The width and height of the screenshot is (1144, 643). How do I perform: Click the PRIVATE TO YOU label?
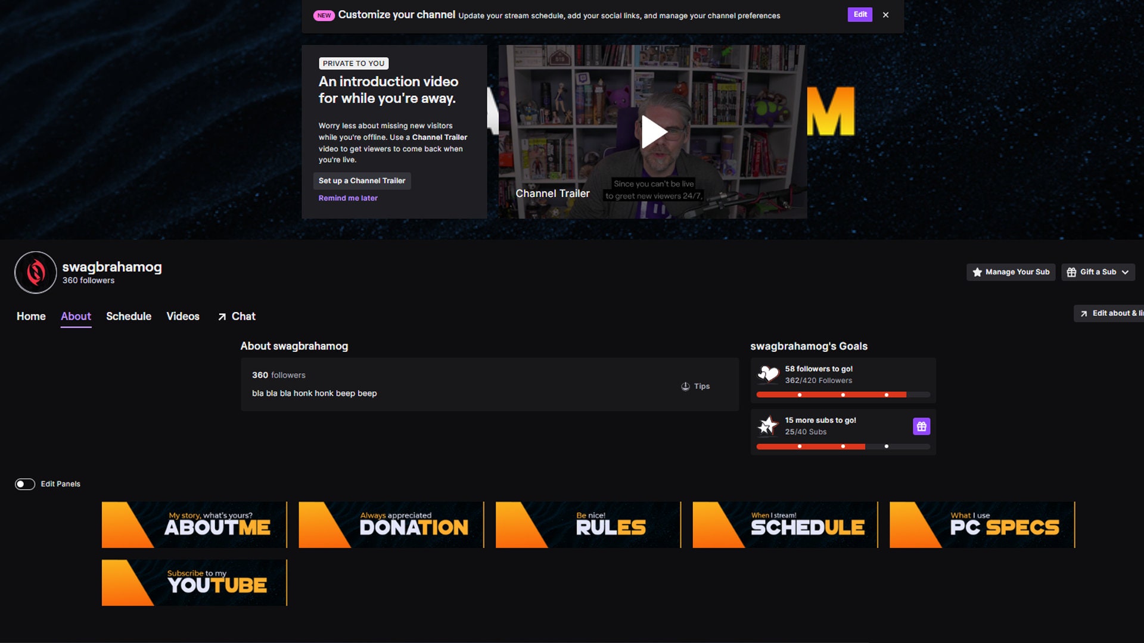(x=353, y=64)
